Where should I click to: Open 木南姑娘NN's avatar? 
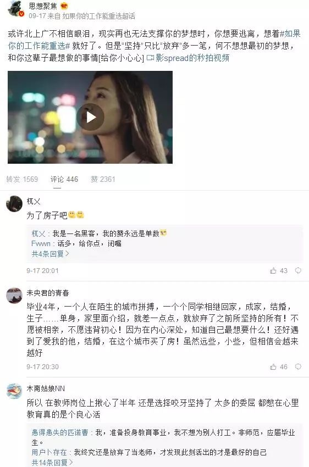tap(14, 391)
